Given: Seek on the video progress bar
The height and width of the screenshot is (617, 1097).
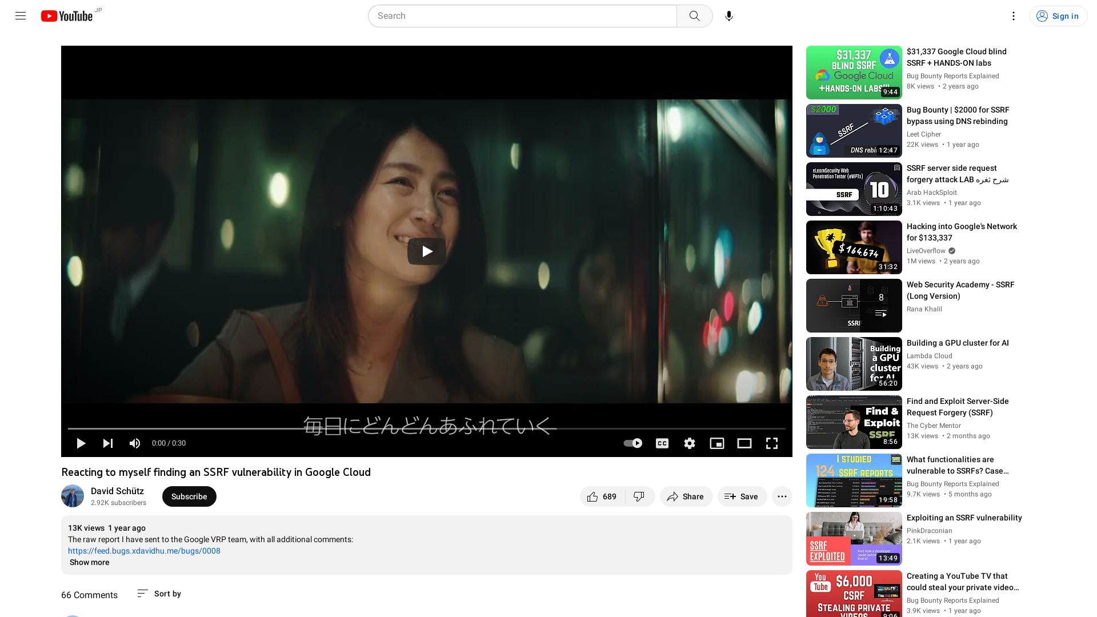Looking at the screenshot, I should tap(427, 428).
